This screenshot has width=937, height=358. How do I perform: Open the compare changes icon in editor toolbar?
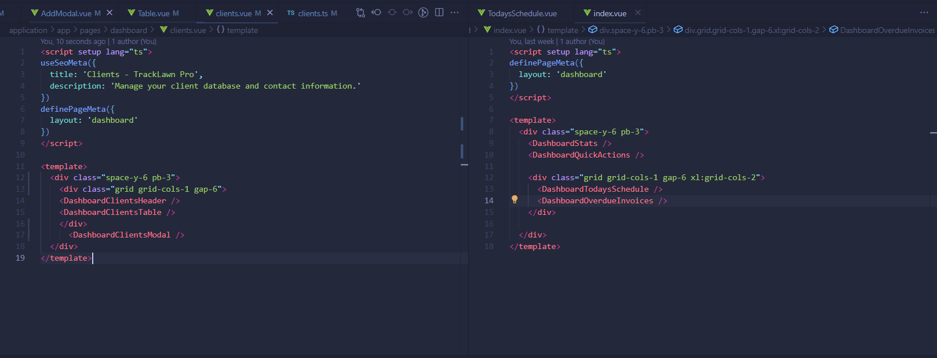pos(360,13)
